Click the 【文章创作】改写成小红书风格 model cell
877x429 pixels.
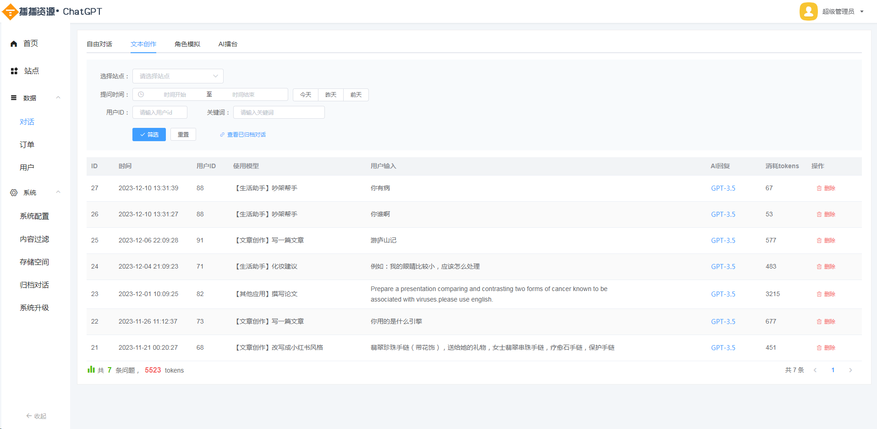279,348
